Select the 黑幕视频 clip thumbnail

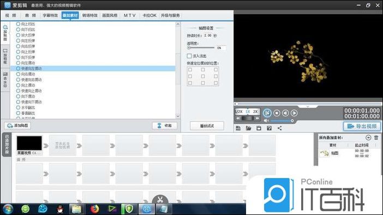tap(29, 143)
